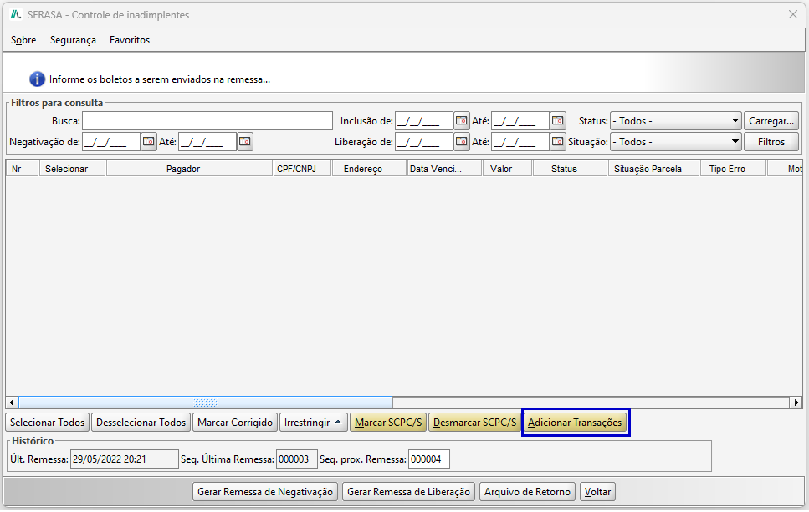Open calendar for Inclusão Até date
The height and width of the screenshot is (512, 809).
pyautogui.click(x=558, y=121)
